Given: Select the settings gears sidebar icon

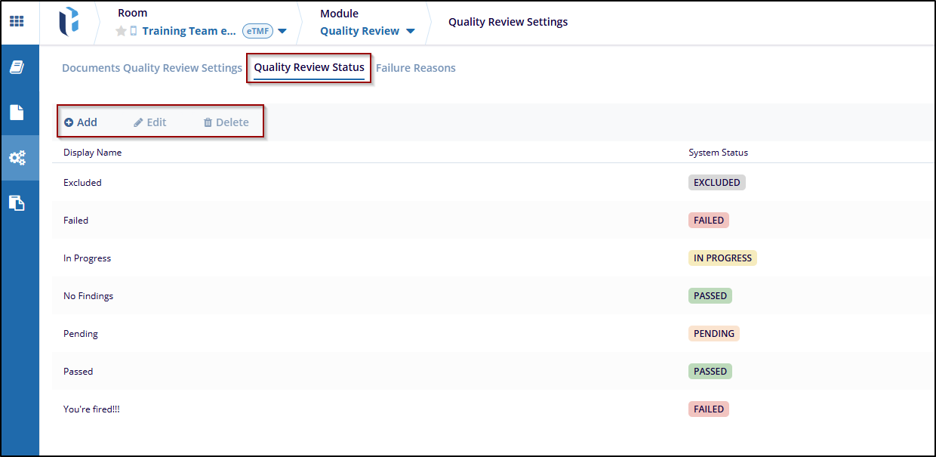Looking at the screenshot, I should 17,158.
